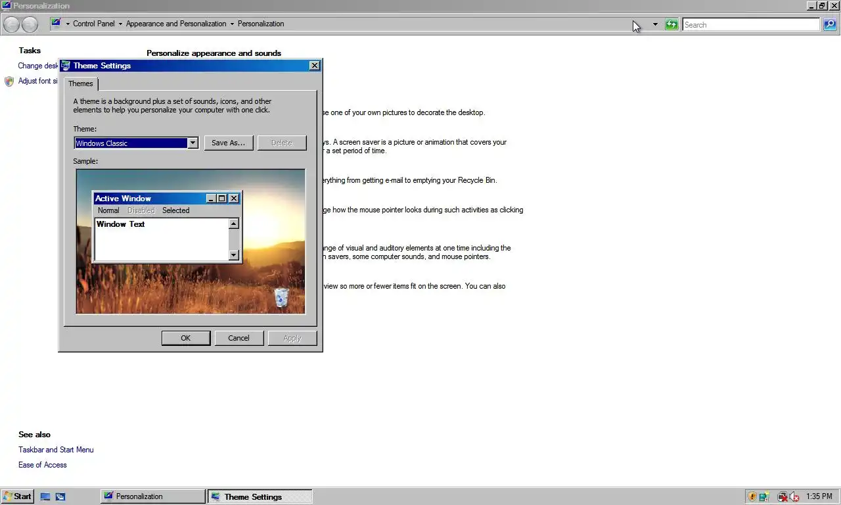Viewport: 841px width, 505px height.
Task: Click Window Text in sample window
Action: [x=121, y=224]
